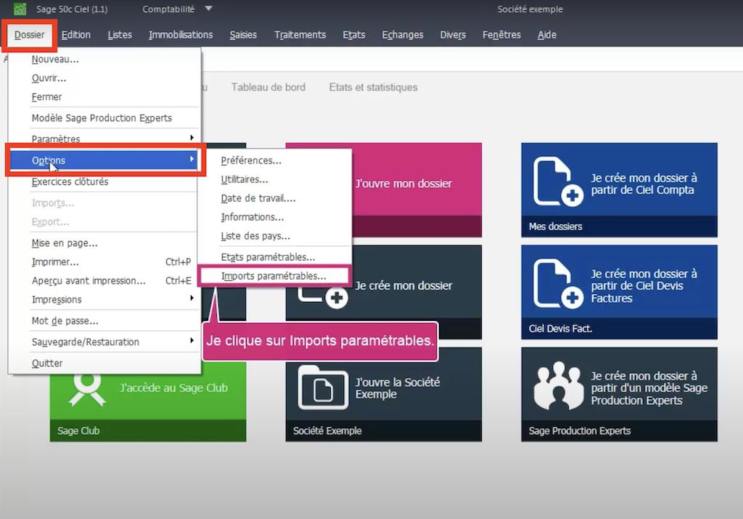
Task: Select Modèle Sage Production Experts entry
Action: point(104,118)
